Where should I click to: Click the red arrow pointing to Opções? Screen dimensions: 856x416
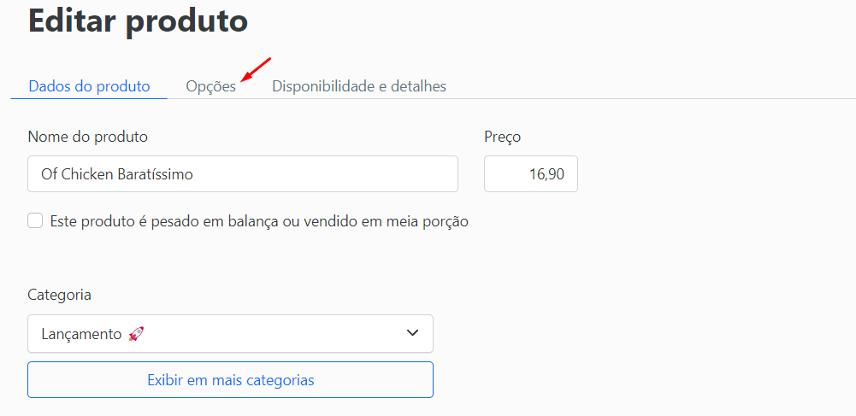point(256,68)
